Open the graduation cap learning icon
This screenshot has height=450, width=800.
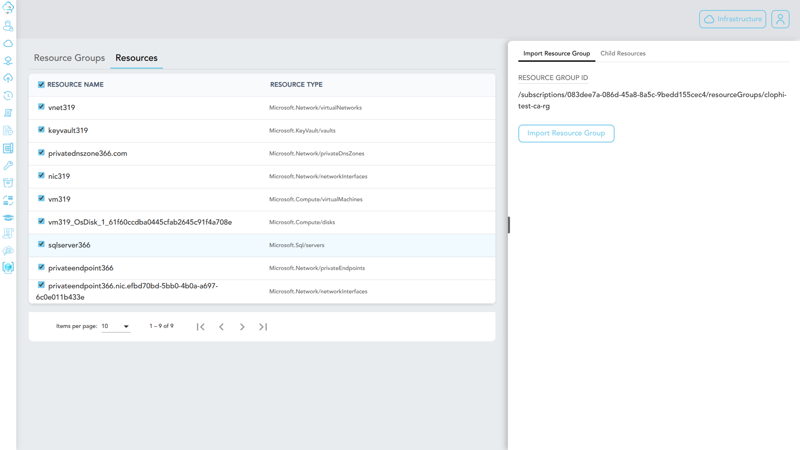pyautogui.click(x=8, y=217)
